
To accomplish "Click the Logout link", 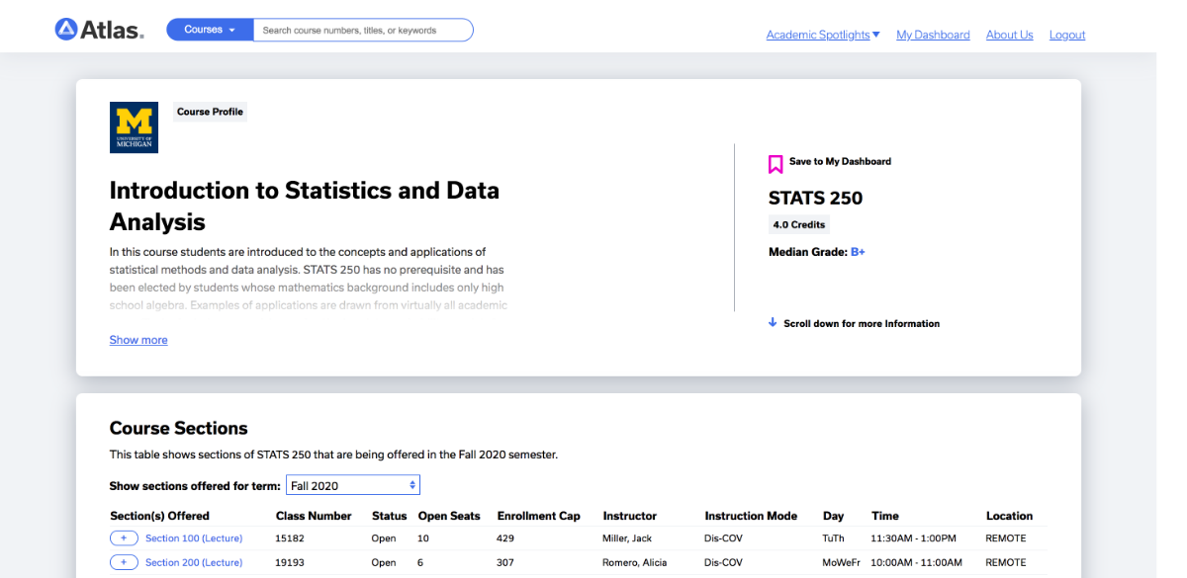I will [1067, 35].
